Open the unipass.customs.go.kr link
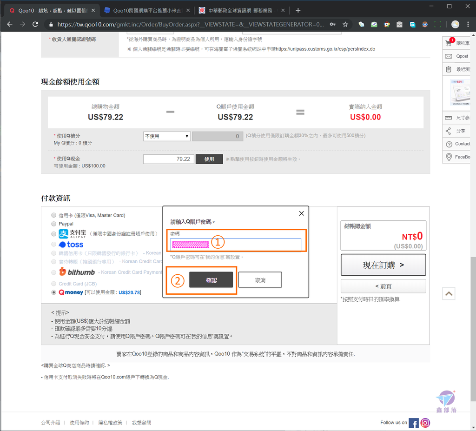The image size is (476, 431). (x=325, y=49)
